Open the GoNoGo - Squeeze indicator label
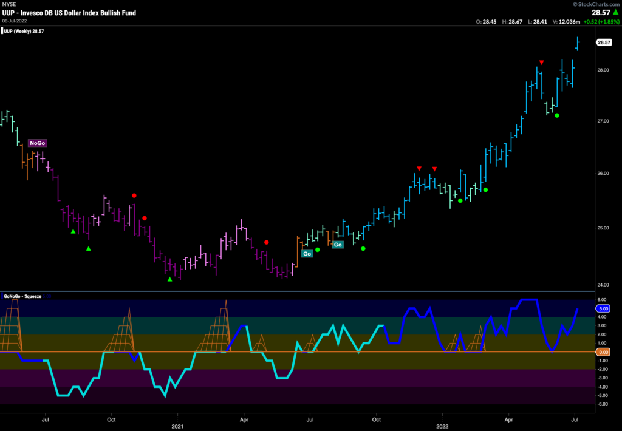Image resolution: width=622 pixels, height=431 pixels. (x=22, y=296)
